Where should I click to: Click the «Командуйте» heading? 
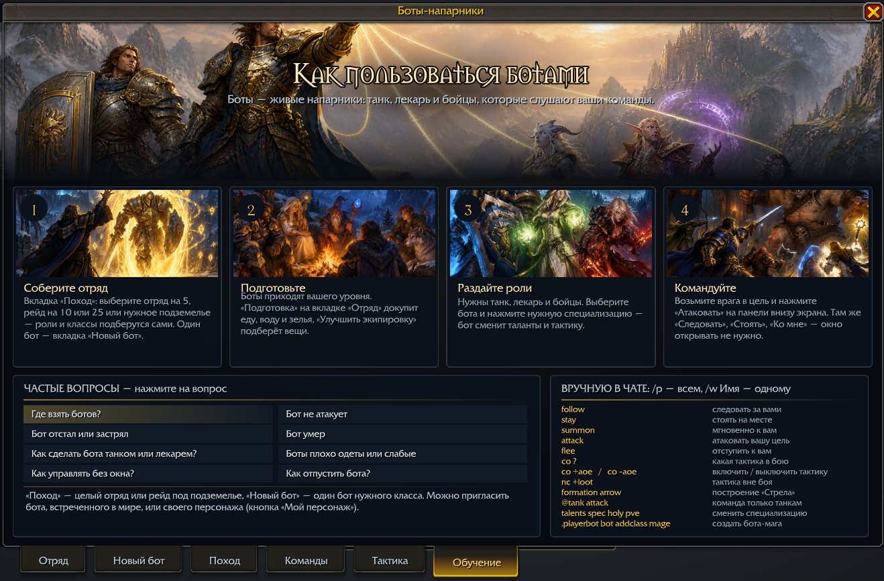pyautogui.click(x=705, y=288)
